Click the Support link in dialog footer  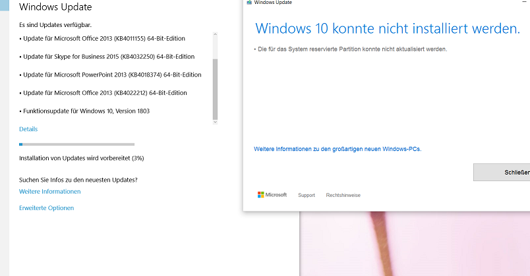(307, 195)
